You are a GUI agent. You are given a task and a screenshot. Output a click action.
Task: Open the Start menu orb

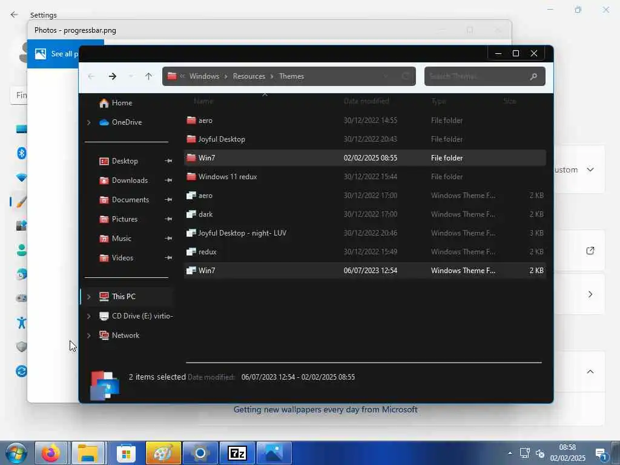[x=16, y=453]
